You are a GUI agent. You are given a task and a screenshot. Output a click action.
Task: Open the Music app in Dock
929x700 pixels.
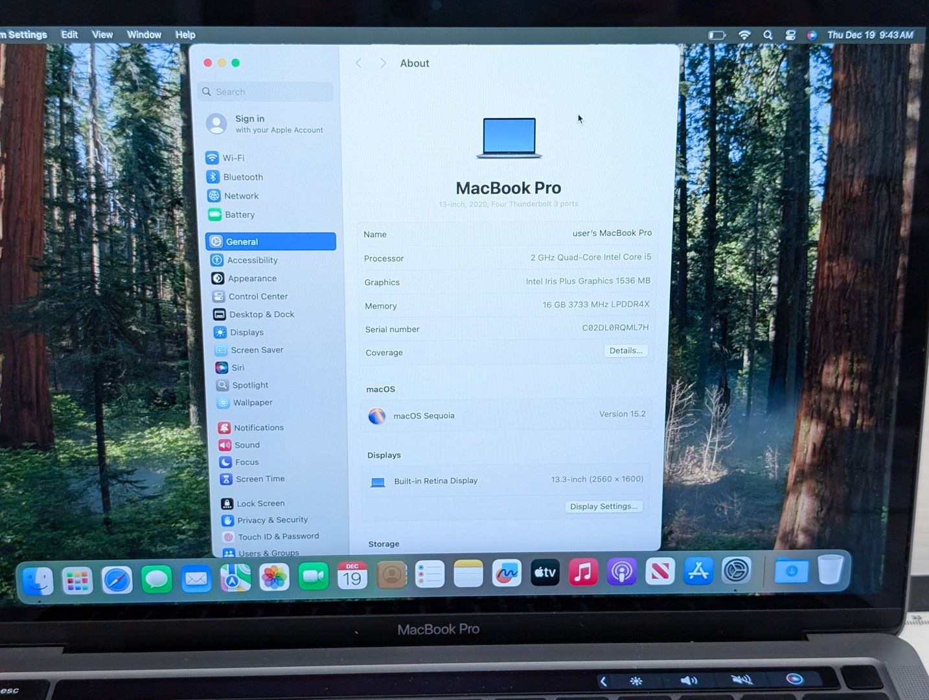583,573
